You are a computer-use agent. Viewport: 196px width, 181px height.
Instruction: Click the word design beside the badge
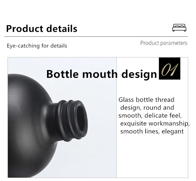[x=139, y=74]
